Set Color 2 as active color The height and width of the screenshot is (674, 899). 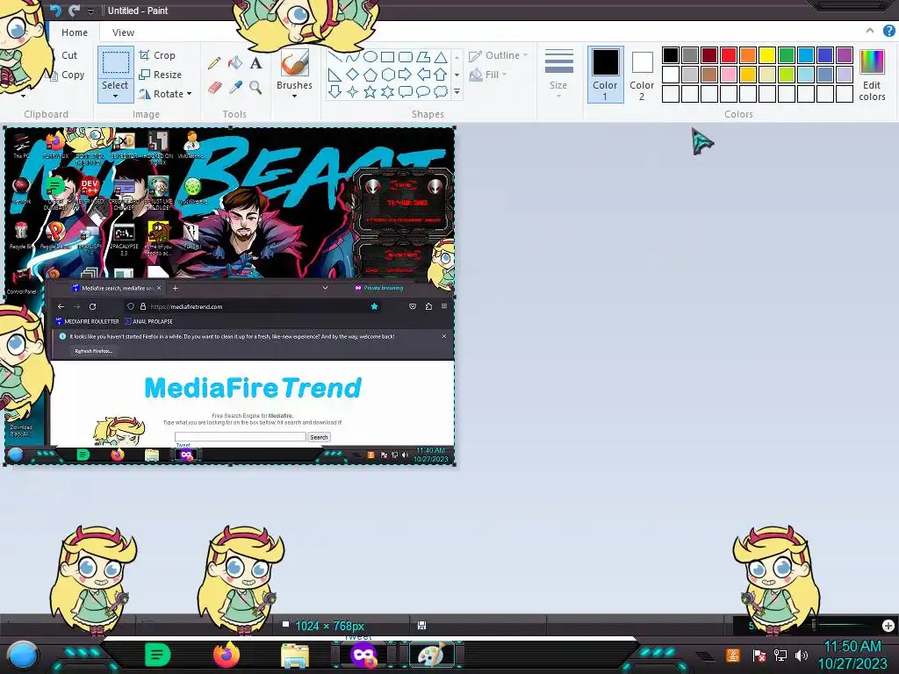tap(642, 75)
